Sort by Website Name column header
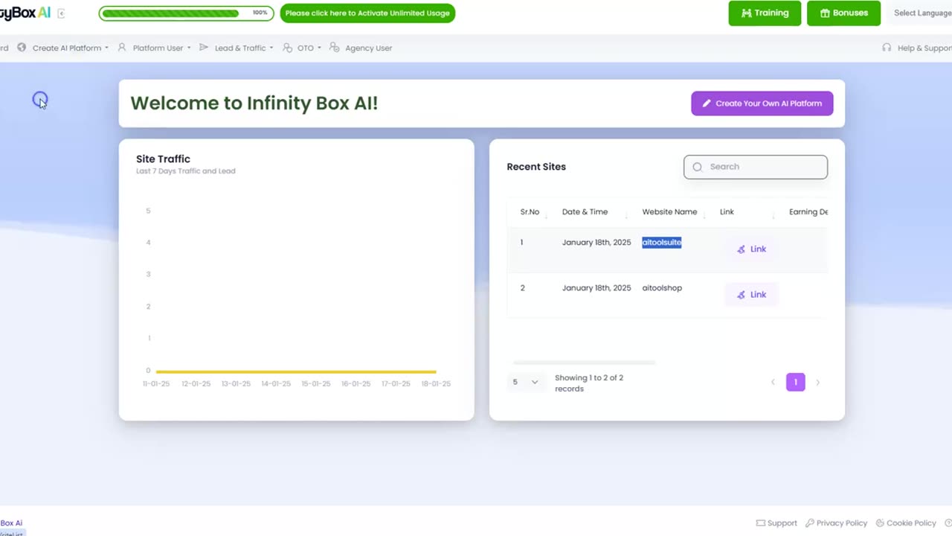This screenshot has height=536, width=952. (669, 212)
